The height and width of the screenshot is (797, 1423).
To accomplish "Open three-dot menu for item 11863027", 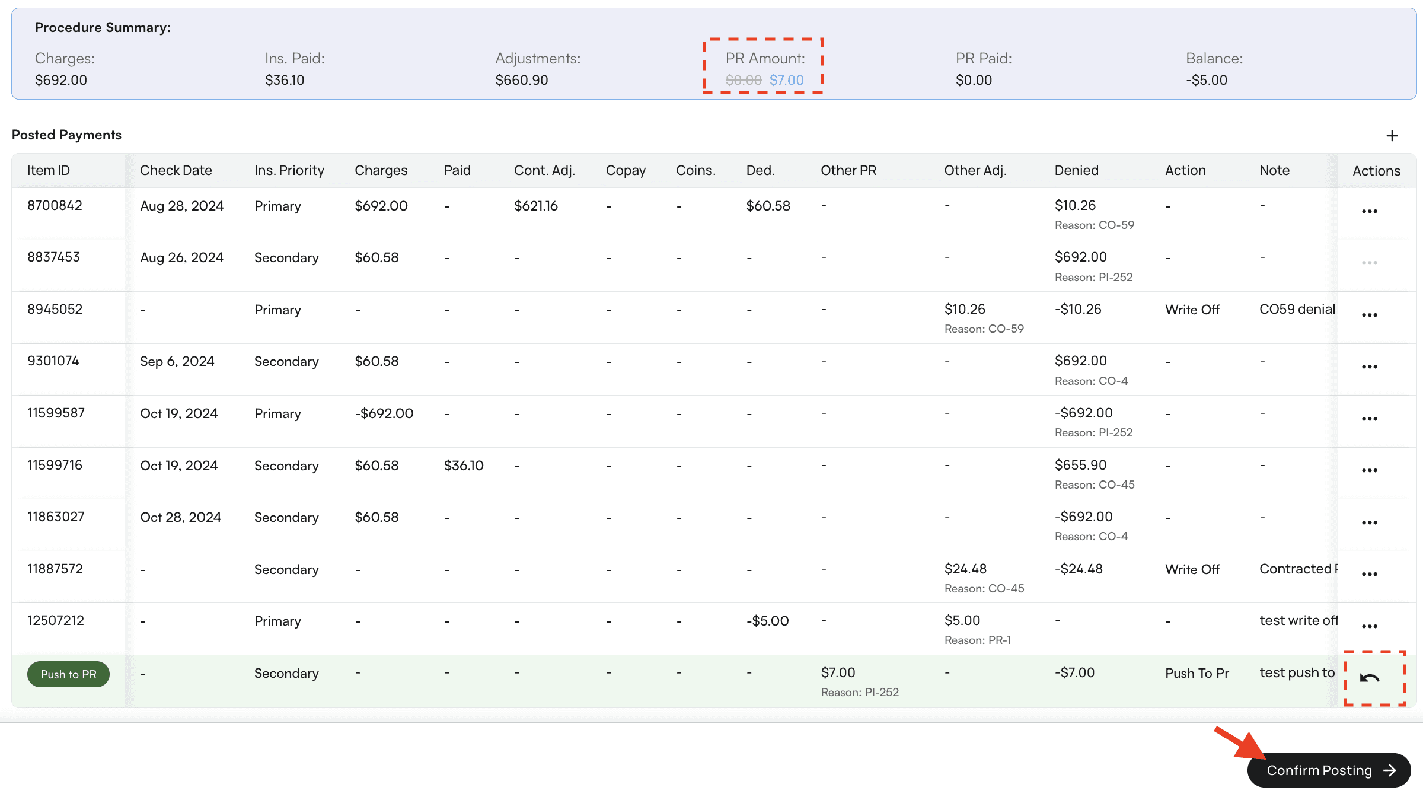I will [1369, 522].
